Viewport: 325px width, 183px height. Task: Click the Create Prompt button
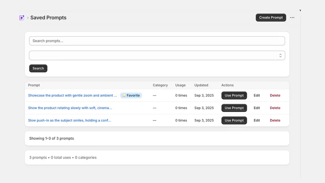pos(271,17)
